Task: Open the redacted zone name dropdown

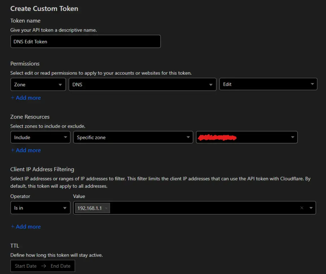Action: pyautogui.click(x=246, y=137)
